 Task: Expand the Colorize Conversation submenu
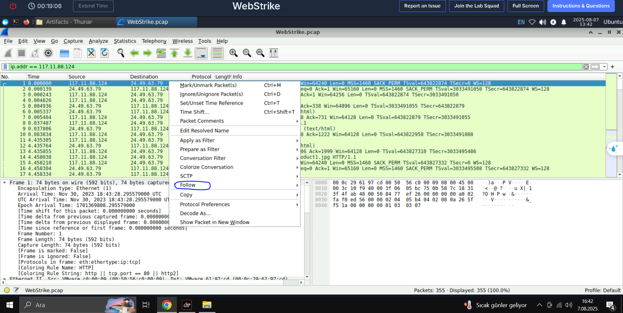tap(235, 167)
